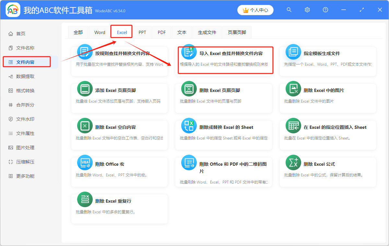The height and width of the screenshot is (246, 389).
Task: Click the help question mark icon
Action: pos(325,10)
